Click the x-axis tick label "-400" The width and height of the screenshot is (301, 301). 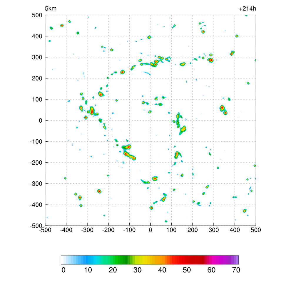(x=66, y=230)
